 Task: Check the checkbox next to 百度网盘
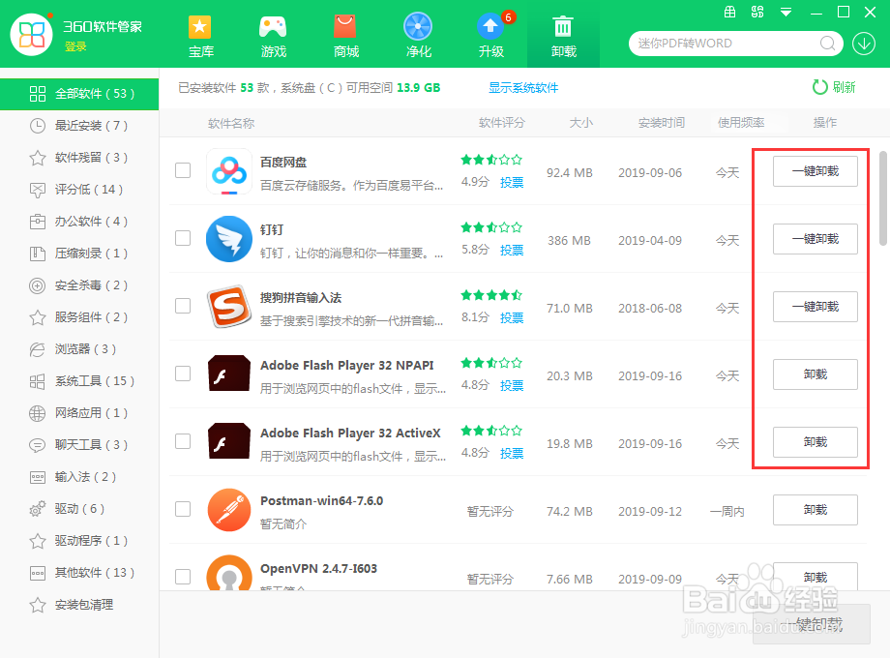183,170
